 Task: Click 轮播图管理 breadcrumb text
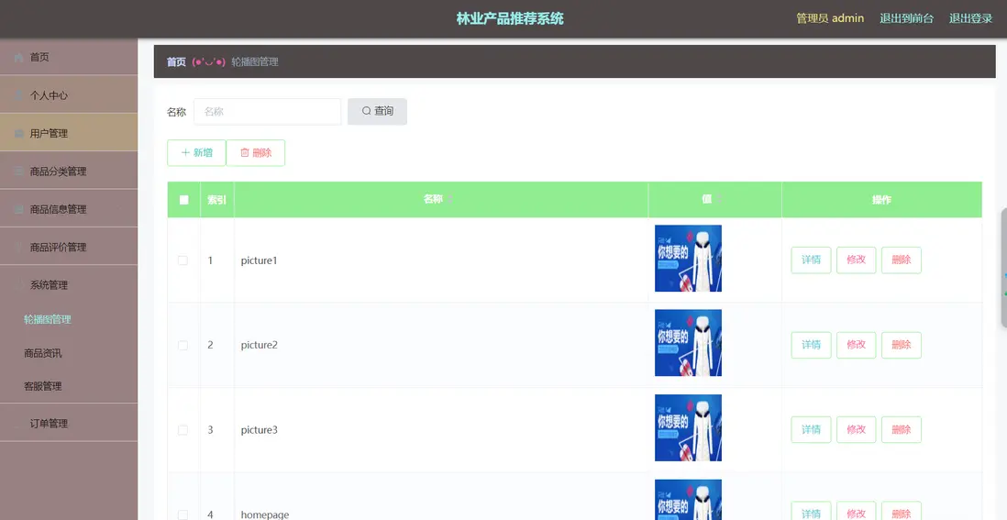(255, 61)
